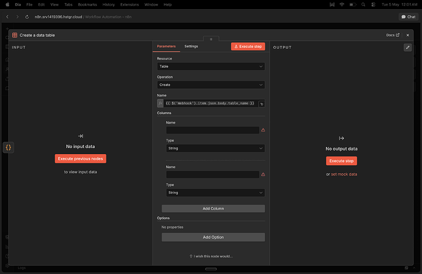Click Add Column button
The height and width of the screenshot is (274, 422).
pyautogui.click(x=213, y=209)
